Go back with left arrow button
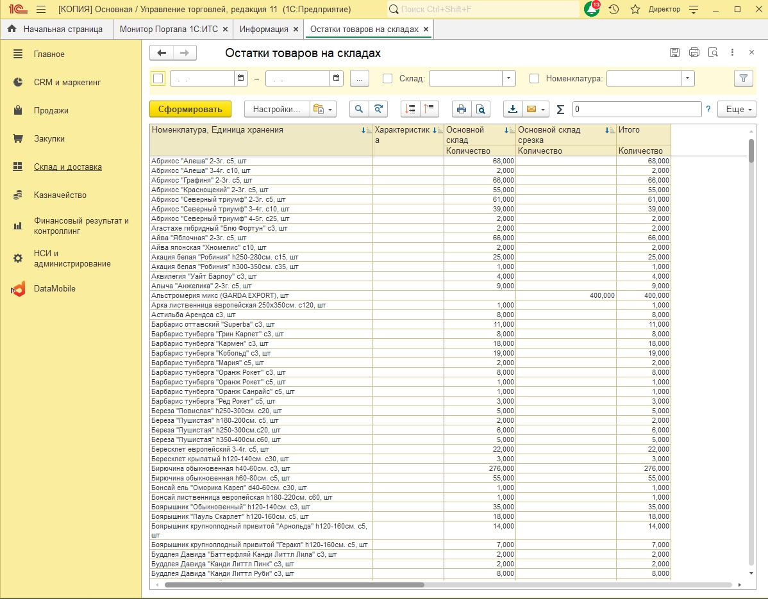 (162, 53)
